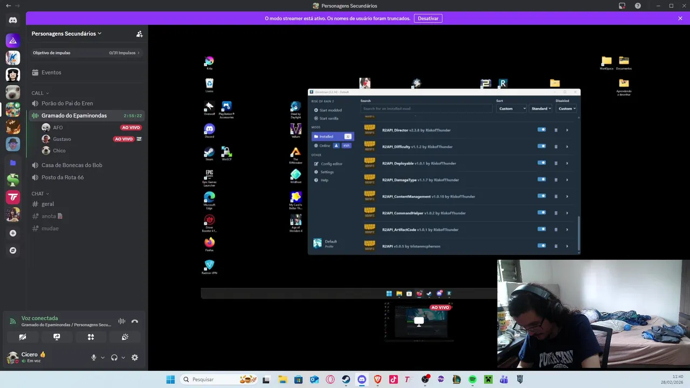Click the green connection signal icon
Viewport: 690px width, 388px height.
(x=12, y=321)
